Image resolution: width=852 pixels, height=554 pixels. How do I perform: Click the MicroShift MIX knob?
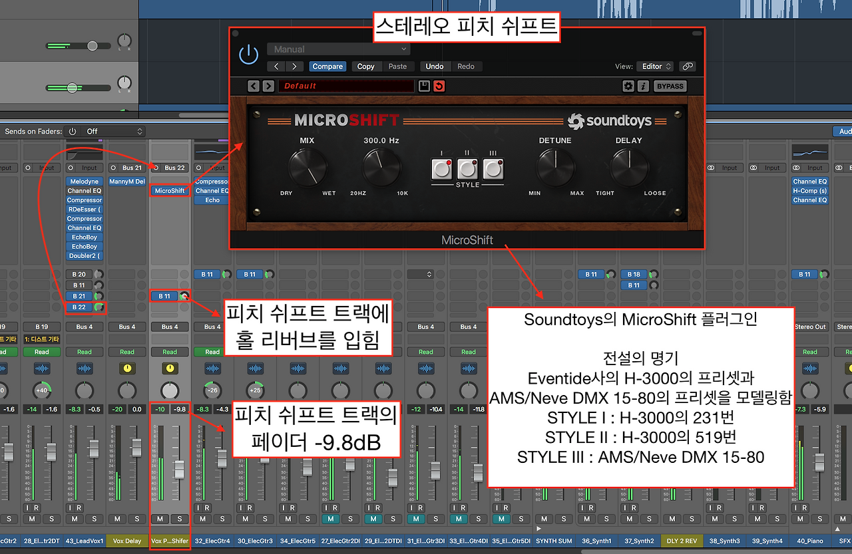click(308, 167)
